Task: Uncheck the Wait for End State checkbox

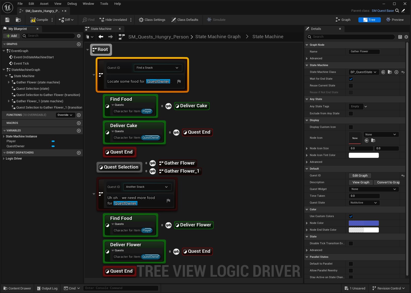Action: pyautogui.click(x=351, y=79)
